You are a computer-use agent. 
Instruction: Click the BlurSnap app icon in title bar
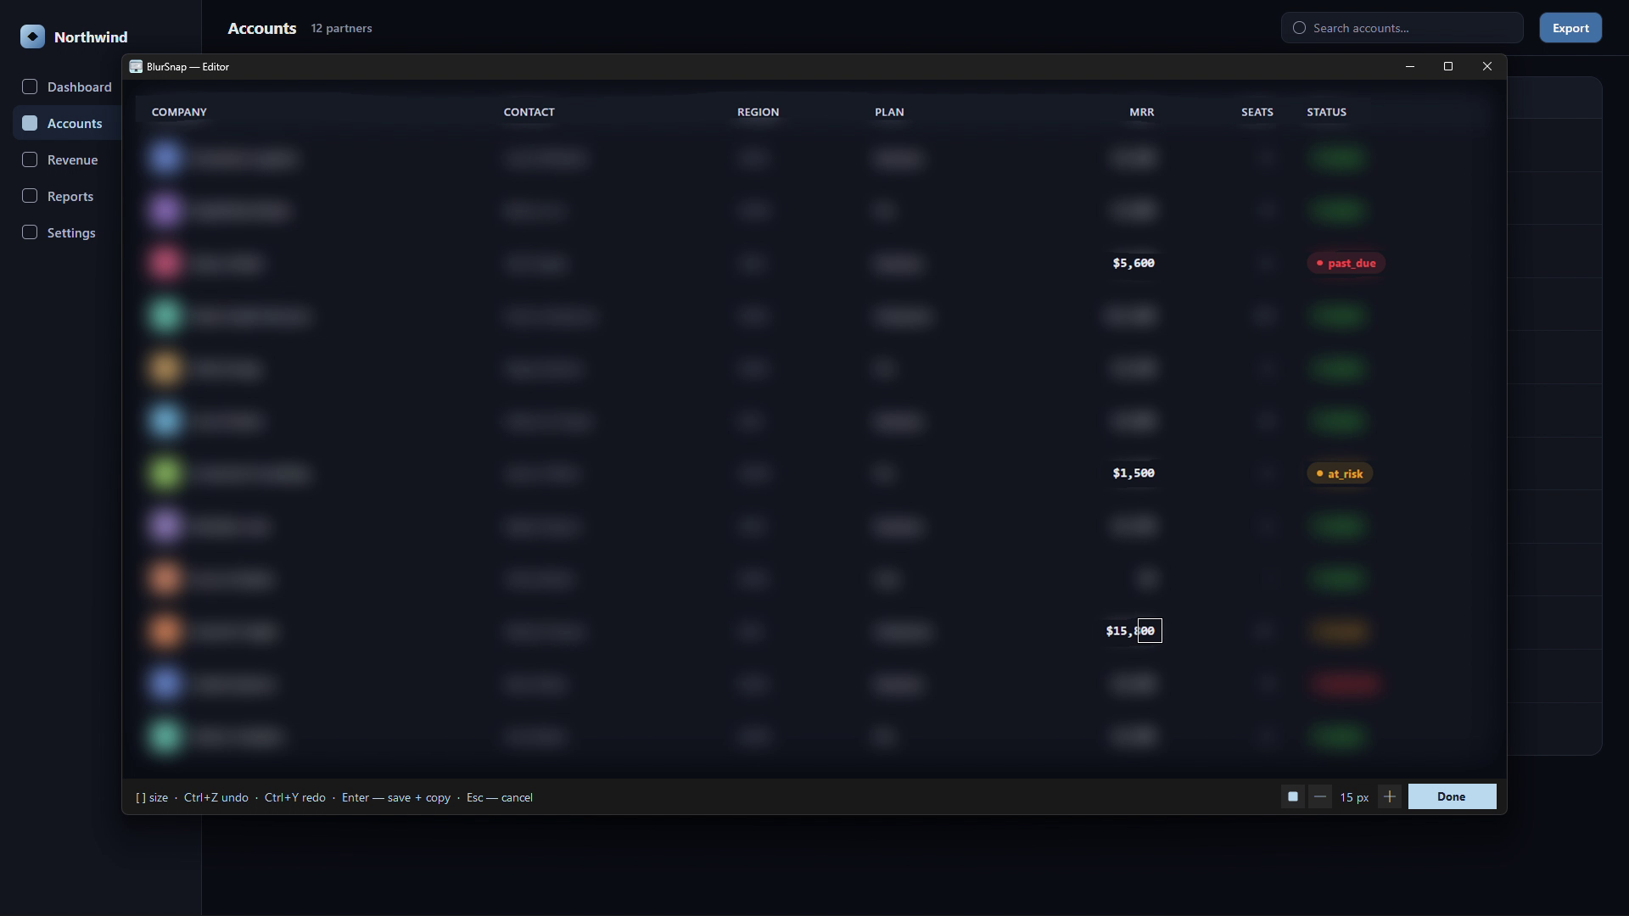(x=136, y=66)
